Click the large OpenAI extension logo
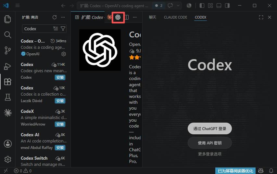This screenshot has width=277, height=174. point(100,50)
